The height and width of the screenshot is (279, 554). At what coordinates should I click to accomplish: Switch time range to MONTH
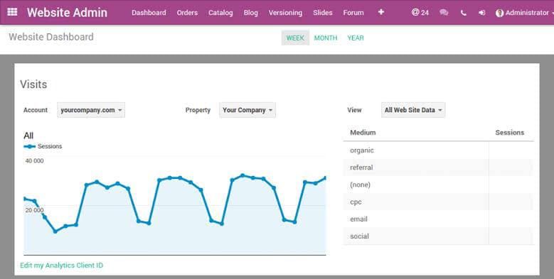(326, 38)
